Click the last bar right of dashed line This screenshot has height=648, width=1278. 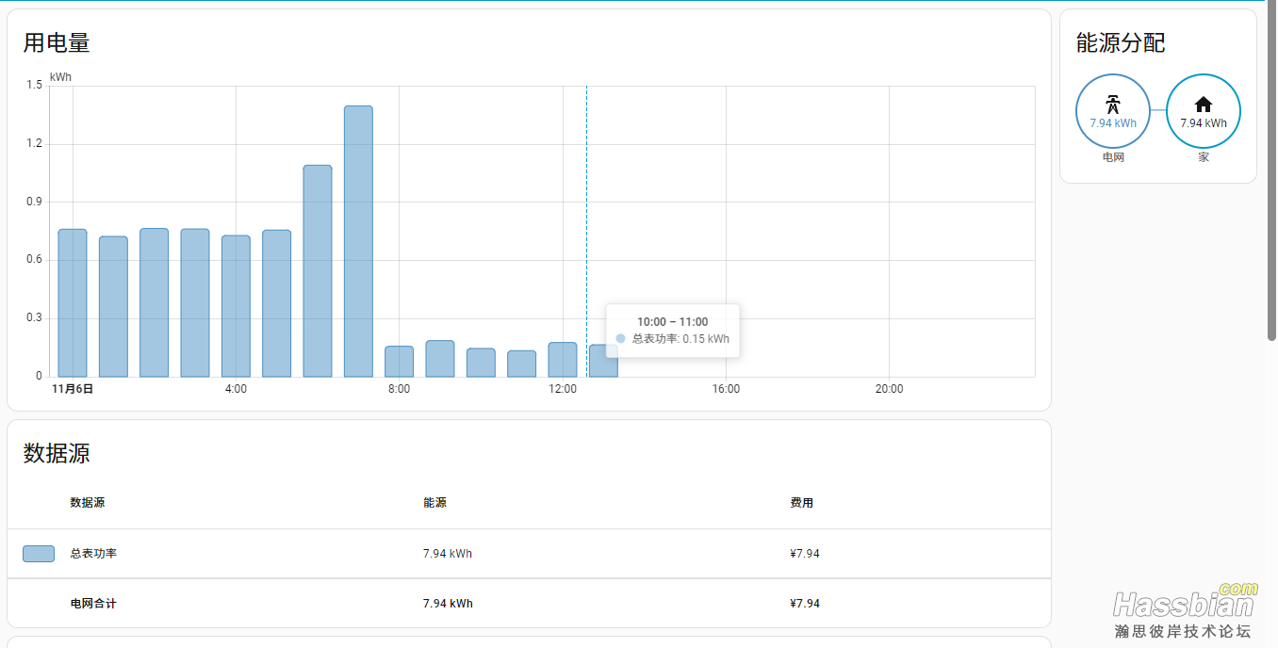coord(603,362)
